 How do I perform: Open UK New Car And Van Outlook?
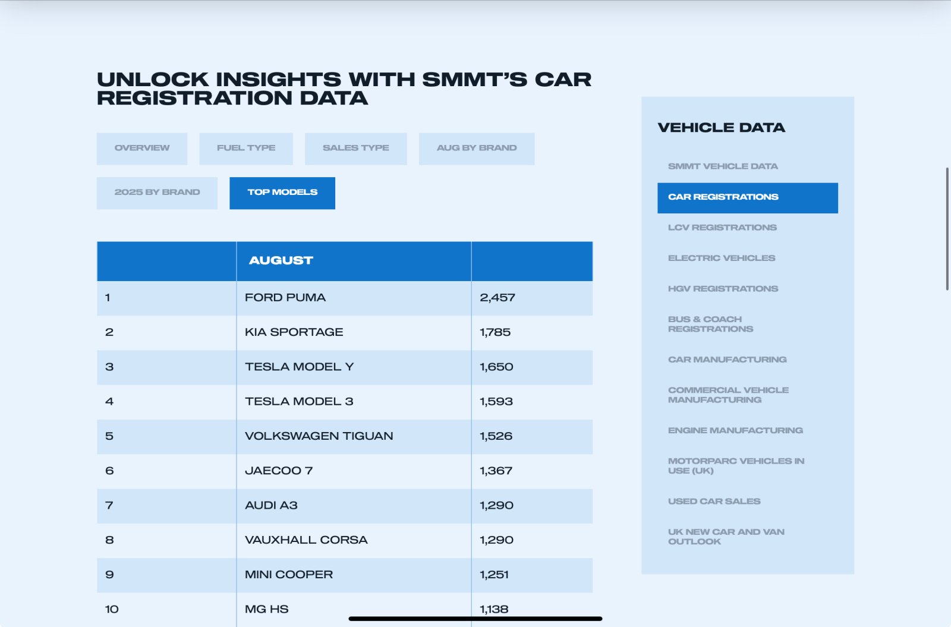tap(726, 537)
